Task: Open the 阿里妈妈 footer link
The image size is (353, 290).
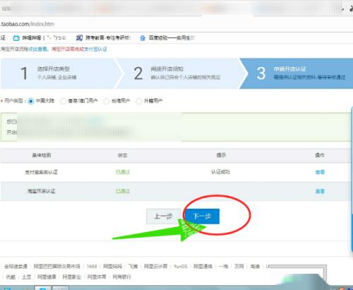Action: (x=112, y=267)
